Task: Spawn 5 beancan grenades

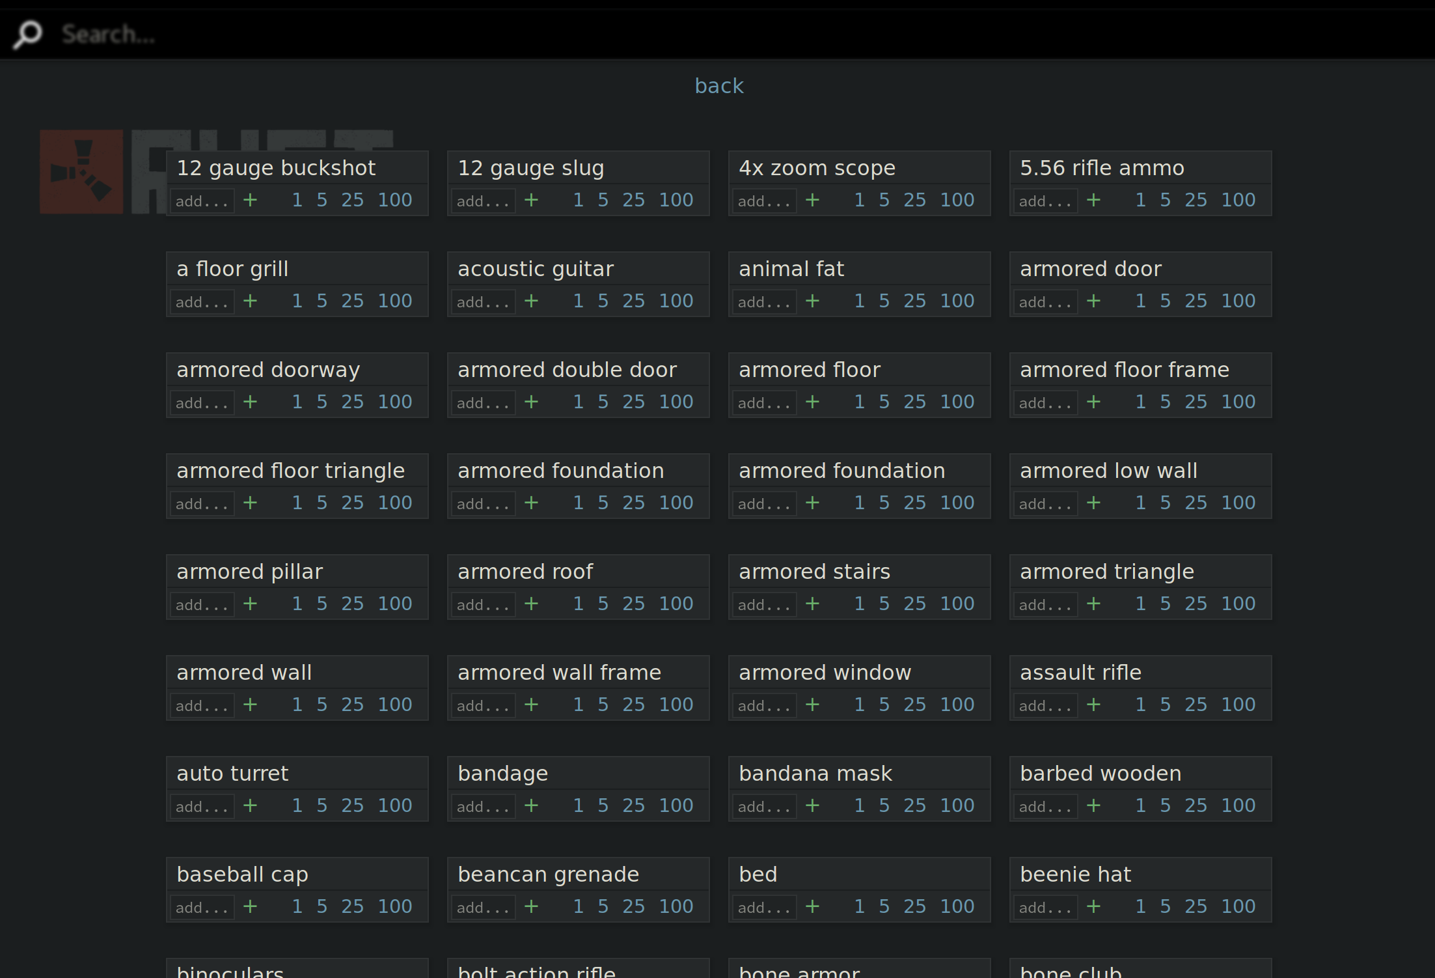Action: [x=603, y=906]
